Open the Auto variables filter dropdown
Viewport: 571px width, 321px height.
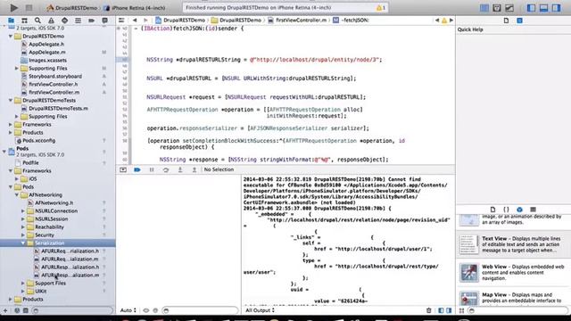(128, 310)
